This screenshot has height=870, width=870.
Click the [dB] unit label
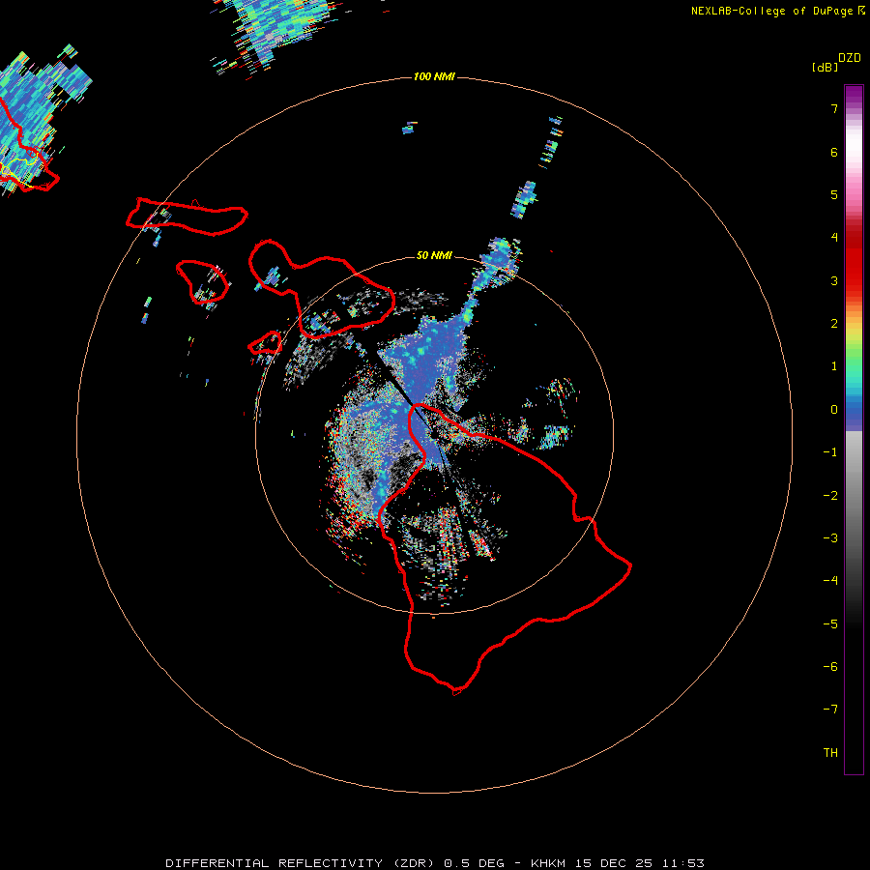825,67
